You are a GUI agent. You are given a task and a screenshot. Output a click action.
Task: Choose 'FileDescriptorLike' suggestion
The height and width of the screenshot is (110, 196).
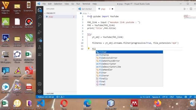pyautogui.click(x=129, y=67)
